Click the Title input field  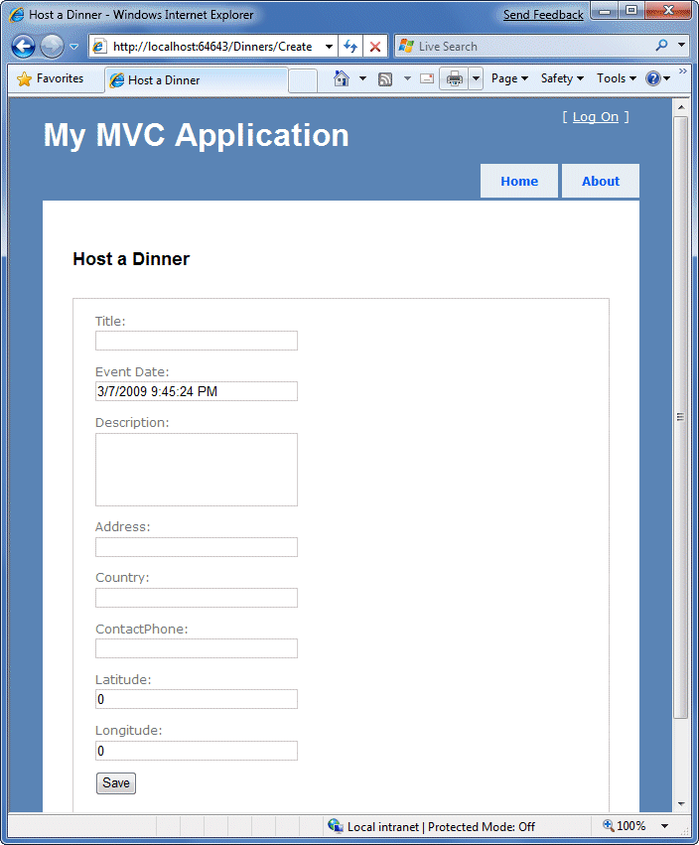point(197,341)
